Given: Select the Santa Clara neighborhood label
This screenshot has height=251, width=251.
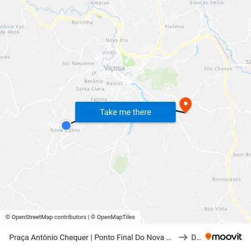Looking at the screenshot, I should tap(90, 89).
